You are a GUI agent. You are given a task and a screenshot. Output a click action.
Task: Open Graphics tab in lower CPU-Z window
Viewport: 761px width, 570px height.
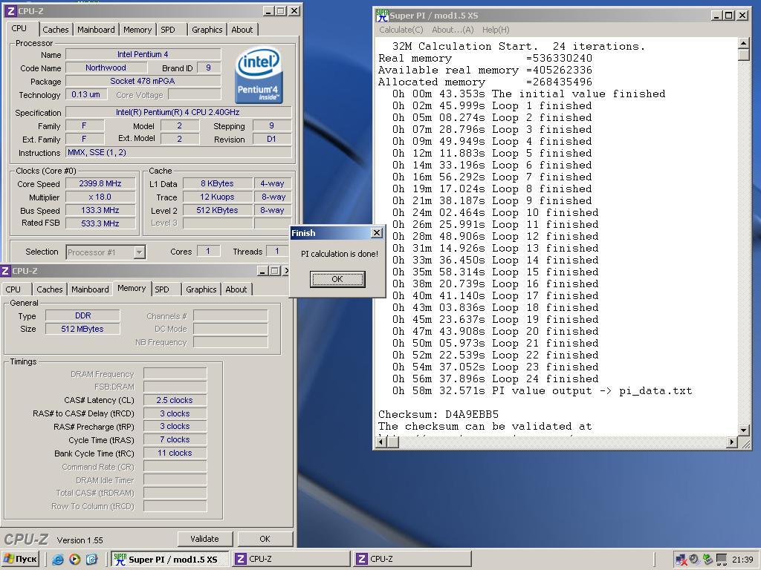click(201, 289)
